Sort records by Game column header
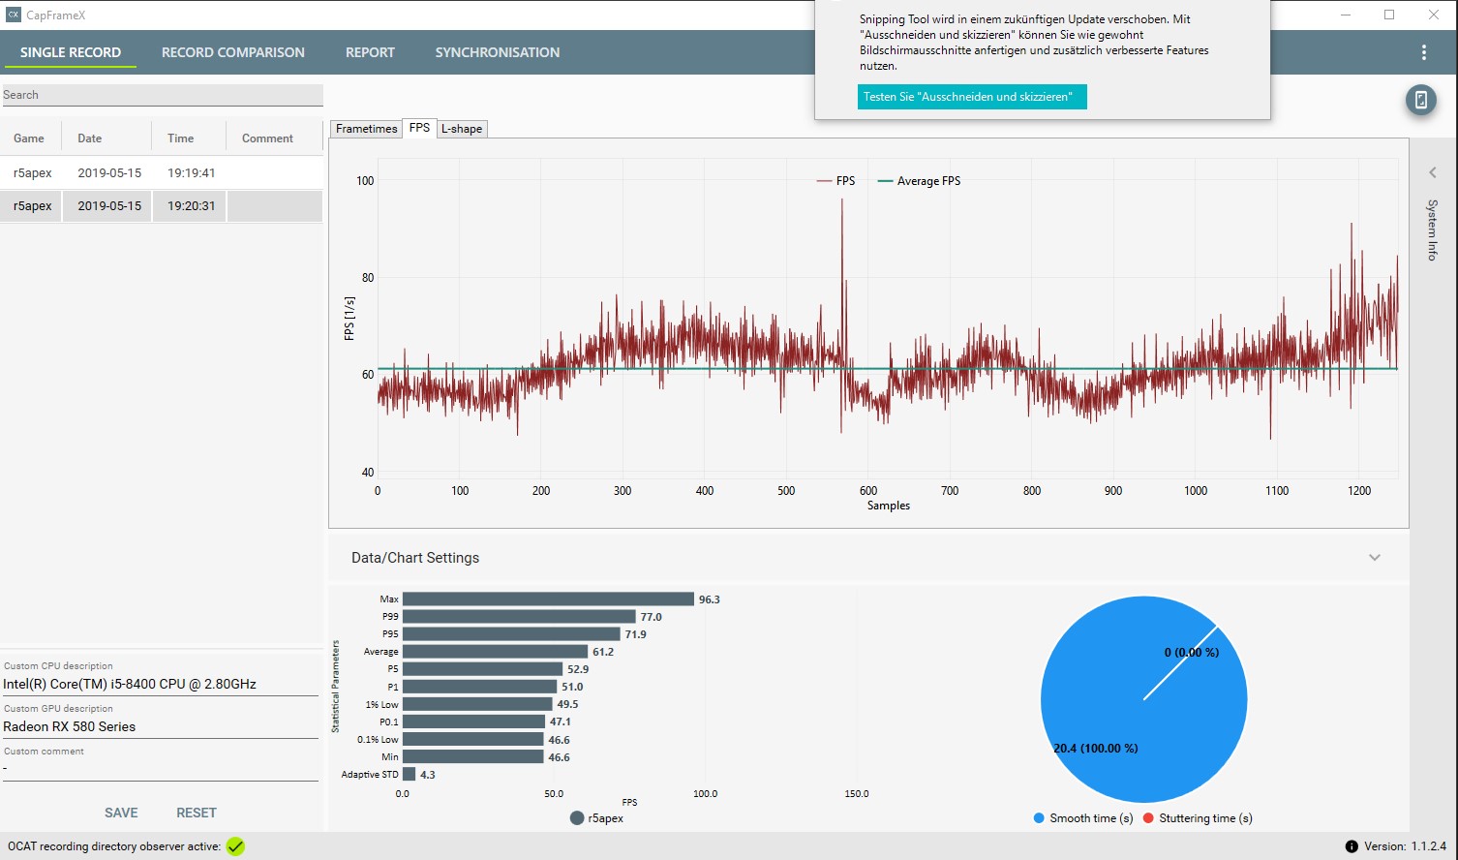Image resolution: width=1458 pixels, height=860 pixels. tap(29, 138)
